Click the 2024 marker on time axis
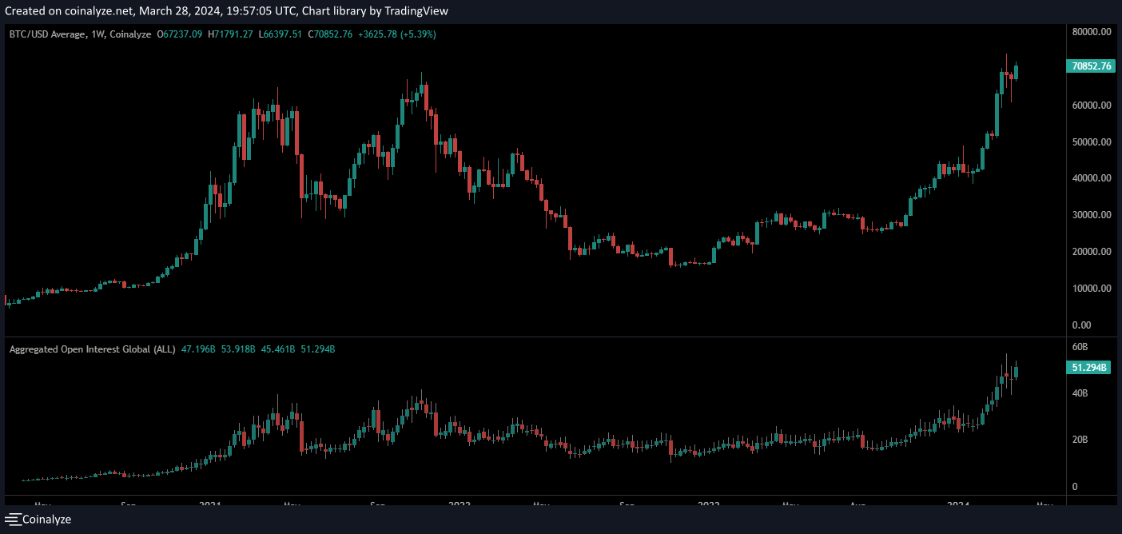1122x534 pixels. click(x=957, y=504)
